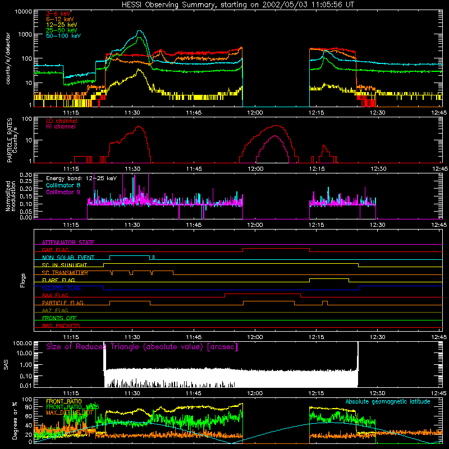Screen dimensions: 449x449
Task: Click the 'MAX_DET_VS_TOT' orange legend label
Action: click(x=69, y=413)
